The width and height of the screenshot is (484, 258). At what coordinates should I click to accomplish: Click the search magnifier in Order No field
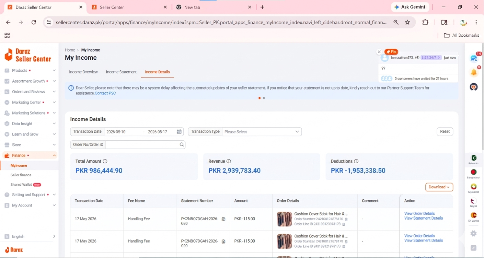(x=182, y=145)
